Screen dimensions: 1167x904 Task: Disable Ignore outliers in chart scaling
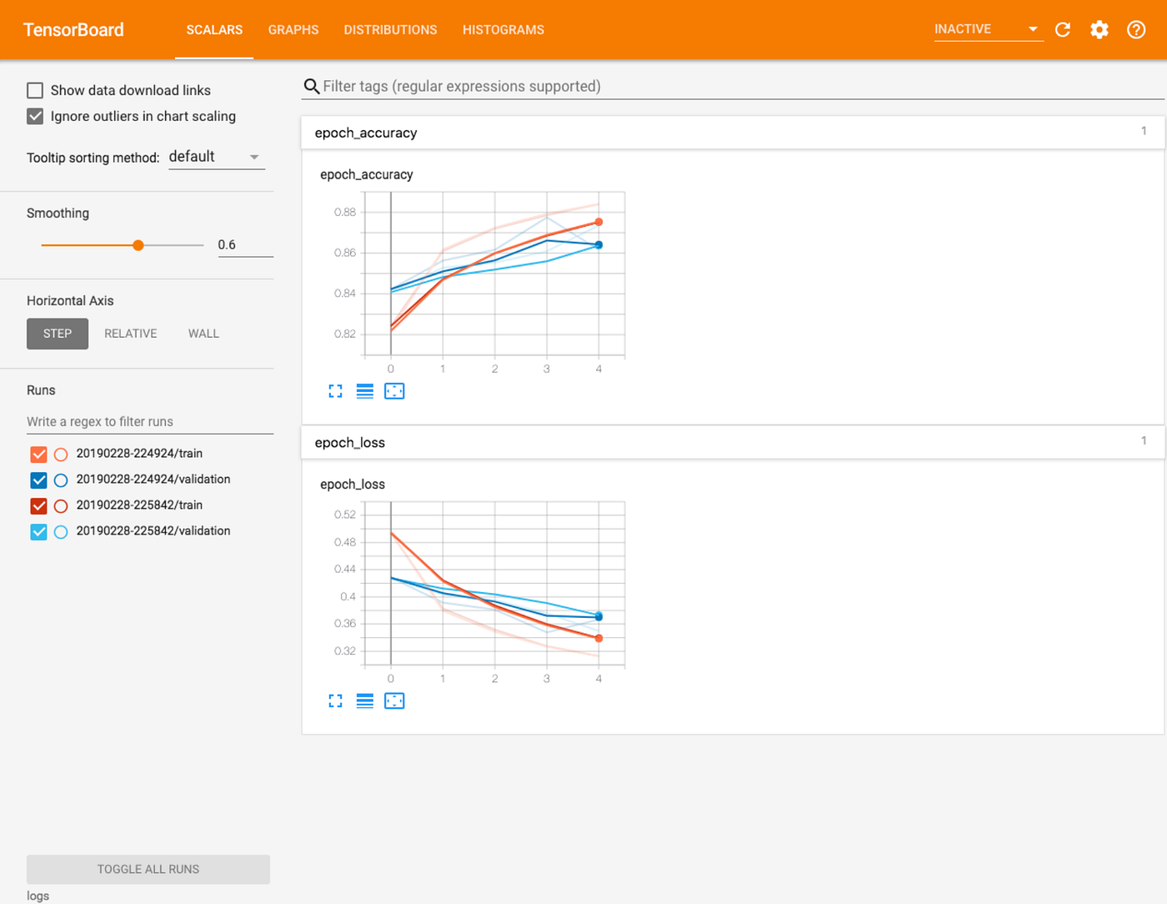[x=35, y=116]
